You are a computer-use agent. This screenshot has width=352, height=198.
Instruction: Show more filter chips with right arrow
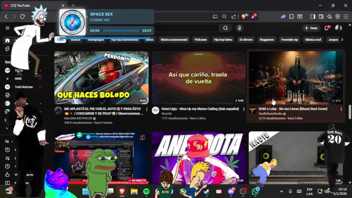point(342,40)
